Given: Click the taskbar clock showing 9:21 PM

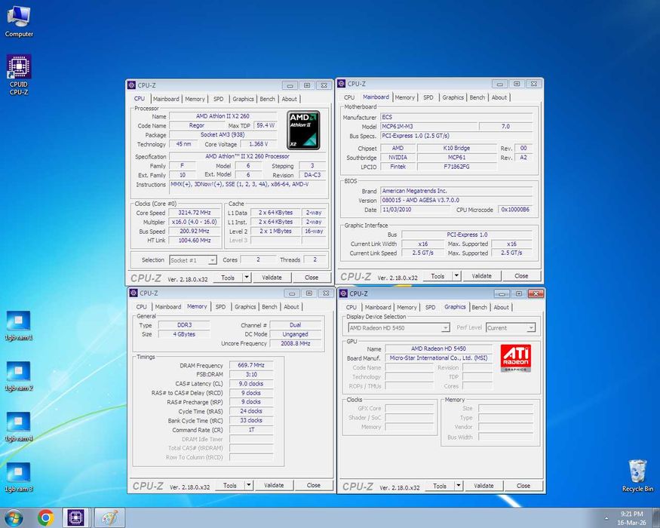Looking at the screenshot, I should [x=631, y=518].
